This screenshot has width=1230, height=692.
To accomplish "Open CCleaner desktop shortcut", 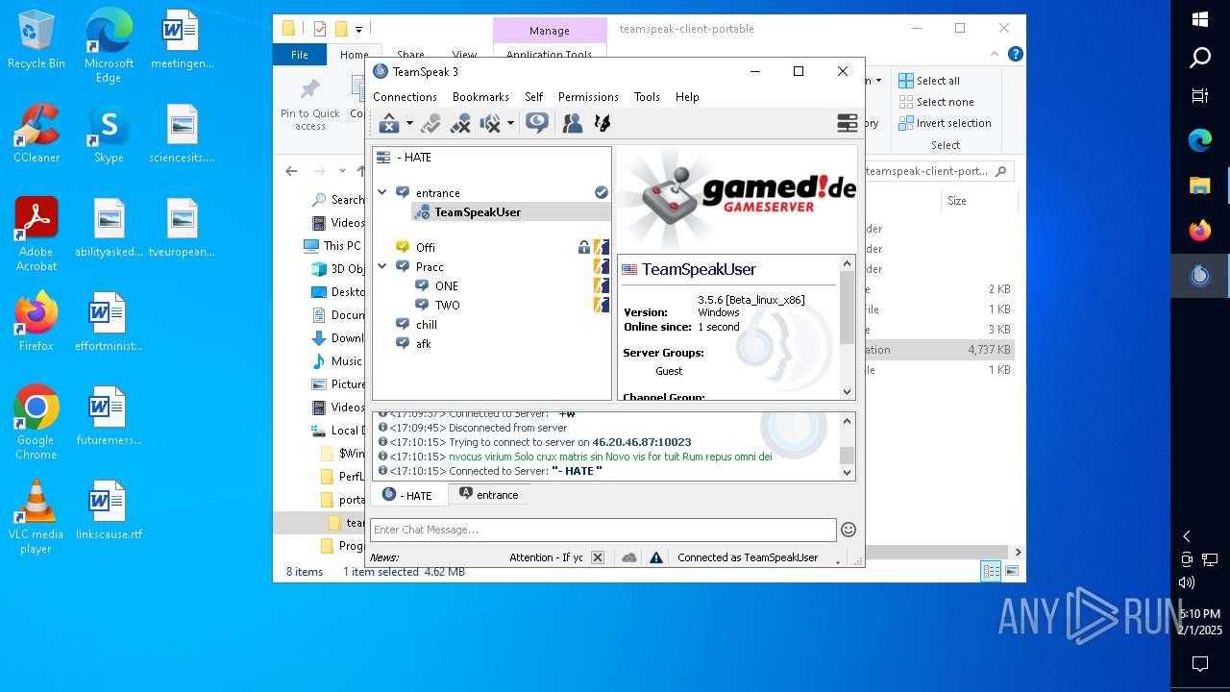I will [x=36, y=133].
